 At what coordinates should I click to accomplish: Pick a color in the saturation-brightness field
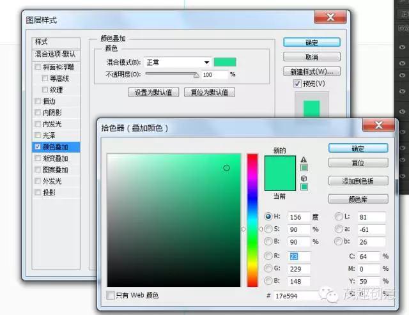174,220
